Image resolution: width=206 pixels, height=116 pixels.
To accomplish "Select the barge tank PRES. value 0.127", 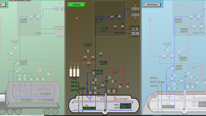I will [122, 104].
